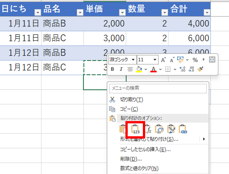Toggle Italic in the mini toolbar

click(x=121, y=69)
